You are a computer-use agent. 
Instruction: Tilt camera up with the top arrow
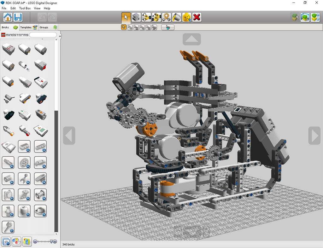[191, 39]
